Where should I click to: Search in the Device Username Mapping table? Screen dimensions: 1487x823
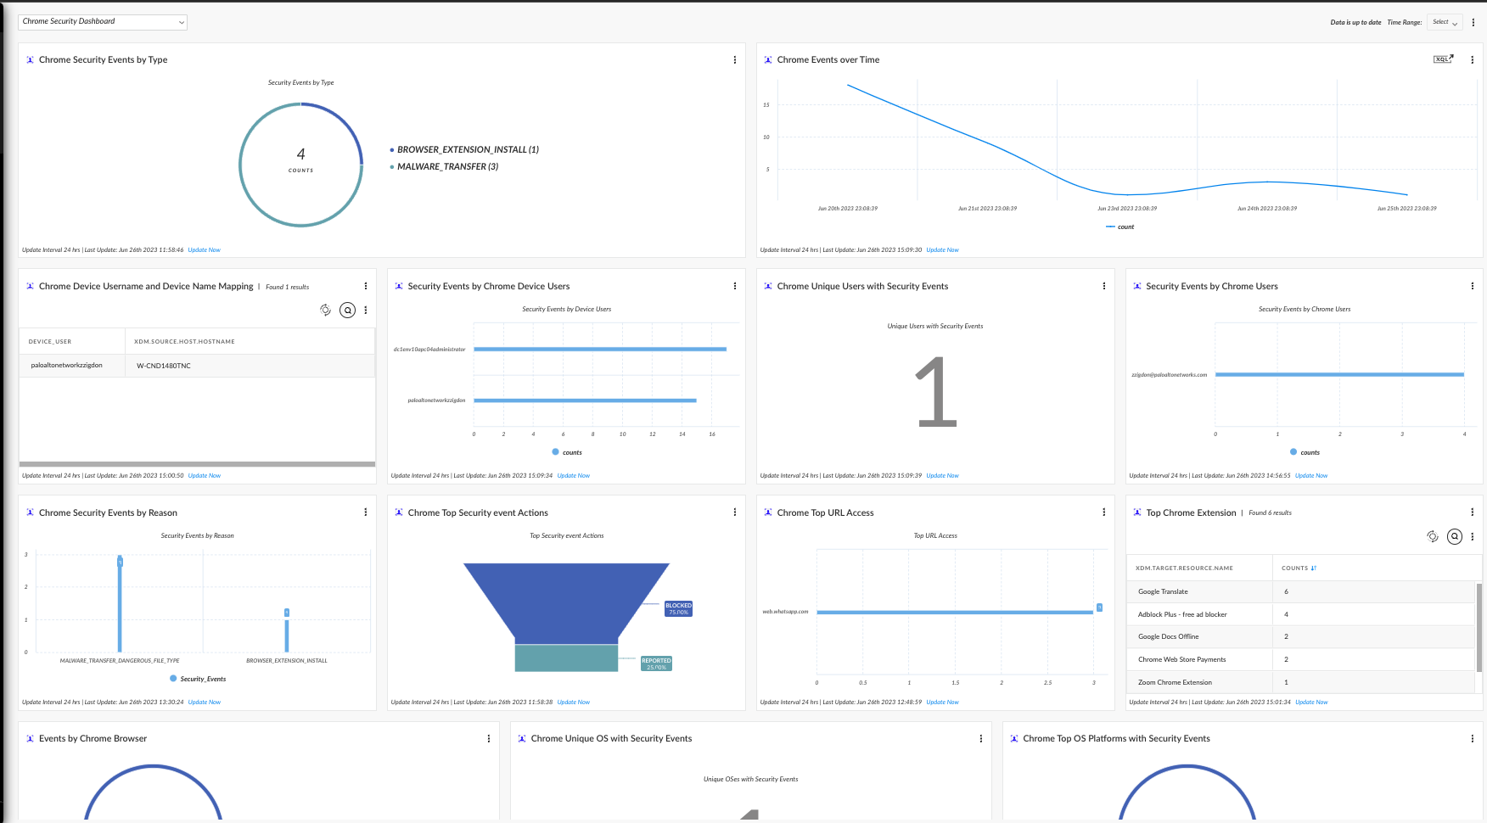click(x=348, y=310)
